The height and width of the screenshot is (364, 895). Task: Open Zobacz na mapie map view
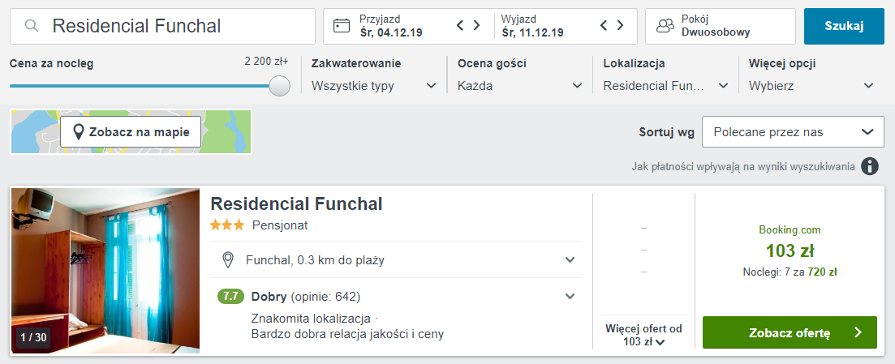(x=131, y=131)
